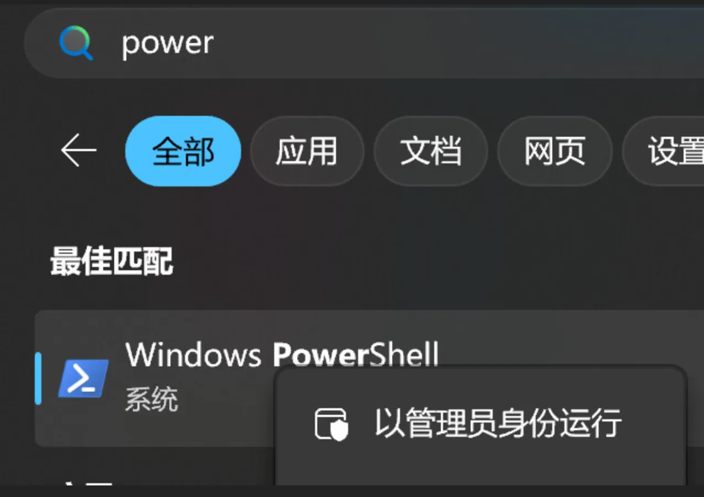Click the shield administrator icon
Viewport: 704px width, 497px height.
(x=332, y=424)
